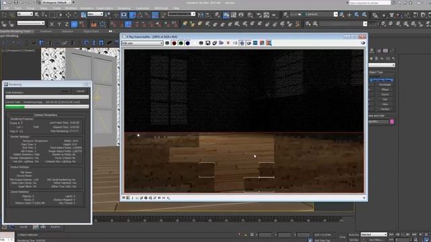Click the Section spline button

[x=385, y=109]
